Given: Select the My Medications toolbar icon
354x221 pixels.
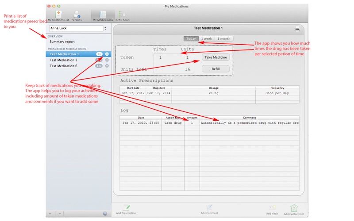Looking at the screenshot, I should click(x=103, y=16).
